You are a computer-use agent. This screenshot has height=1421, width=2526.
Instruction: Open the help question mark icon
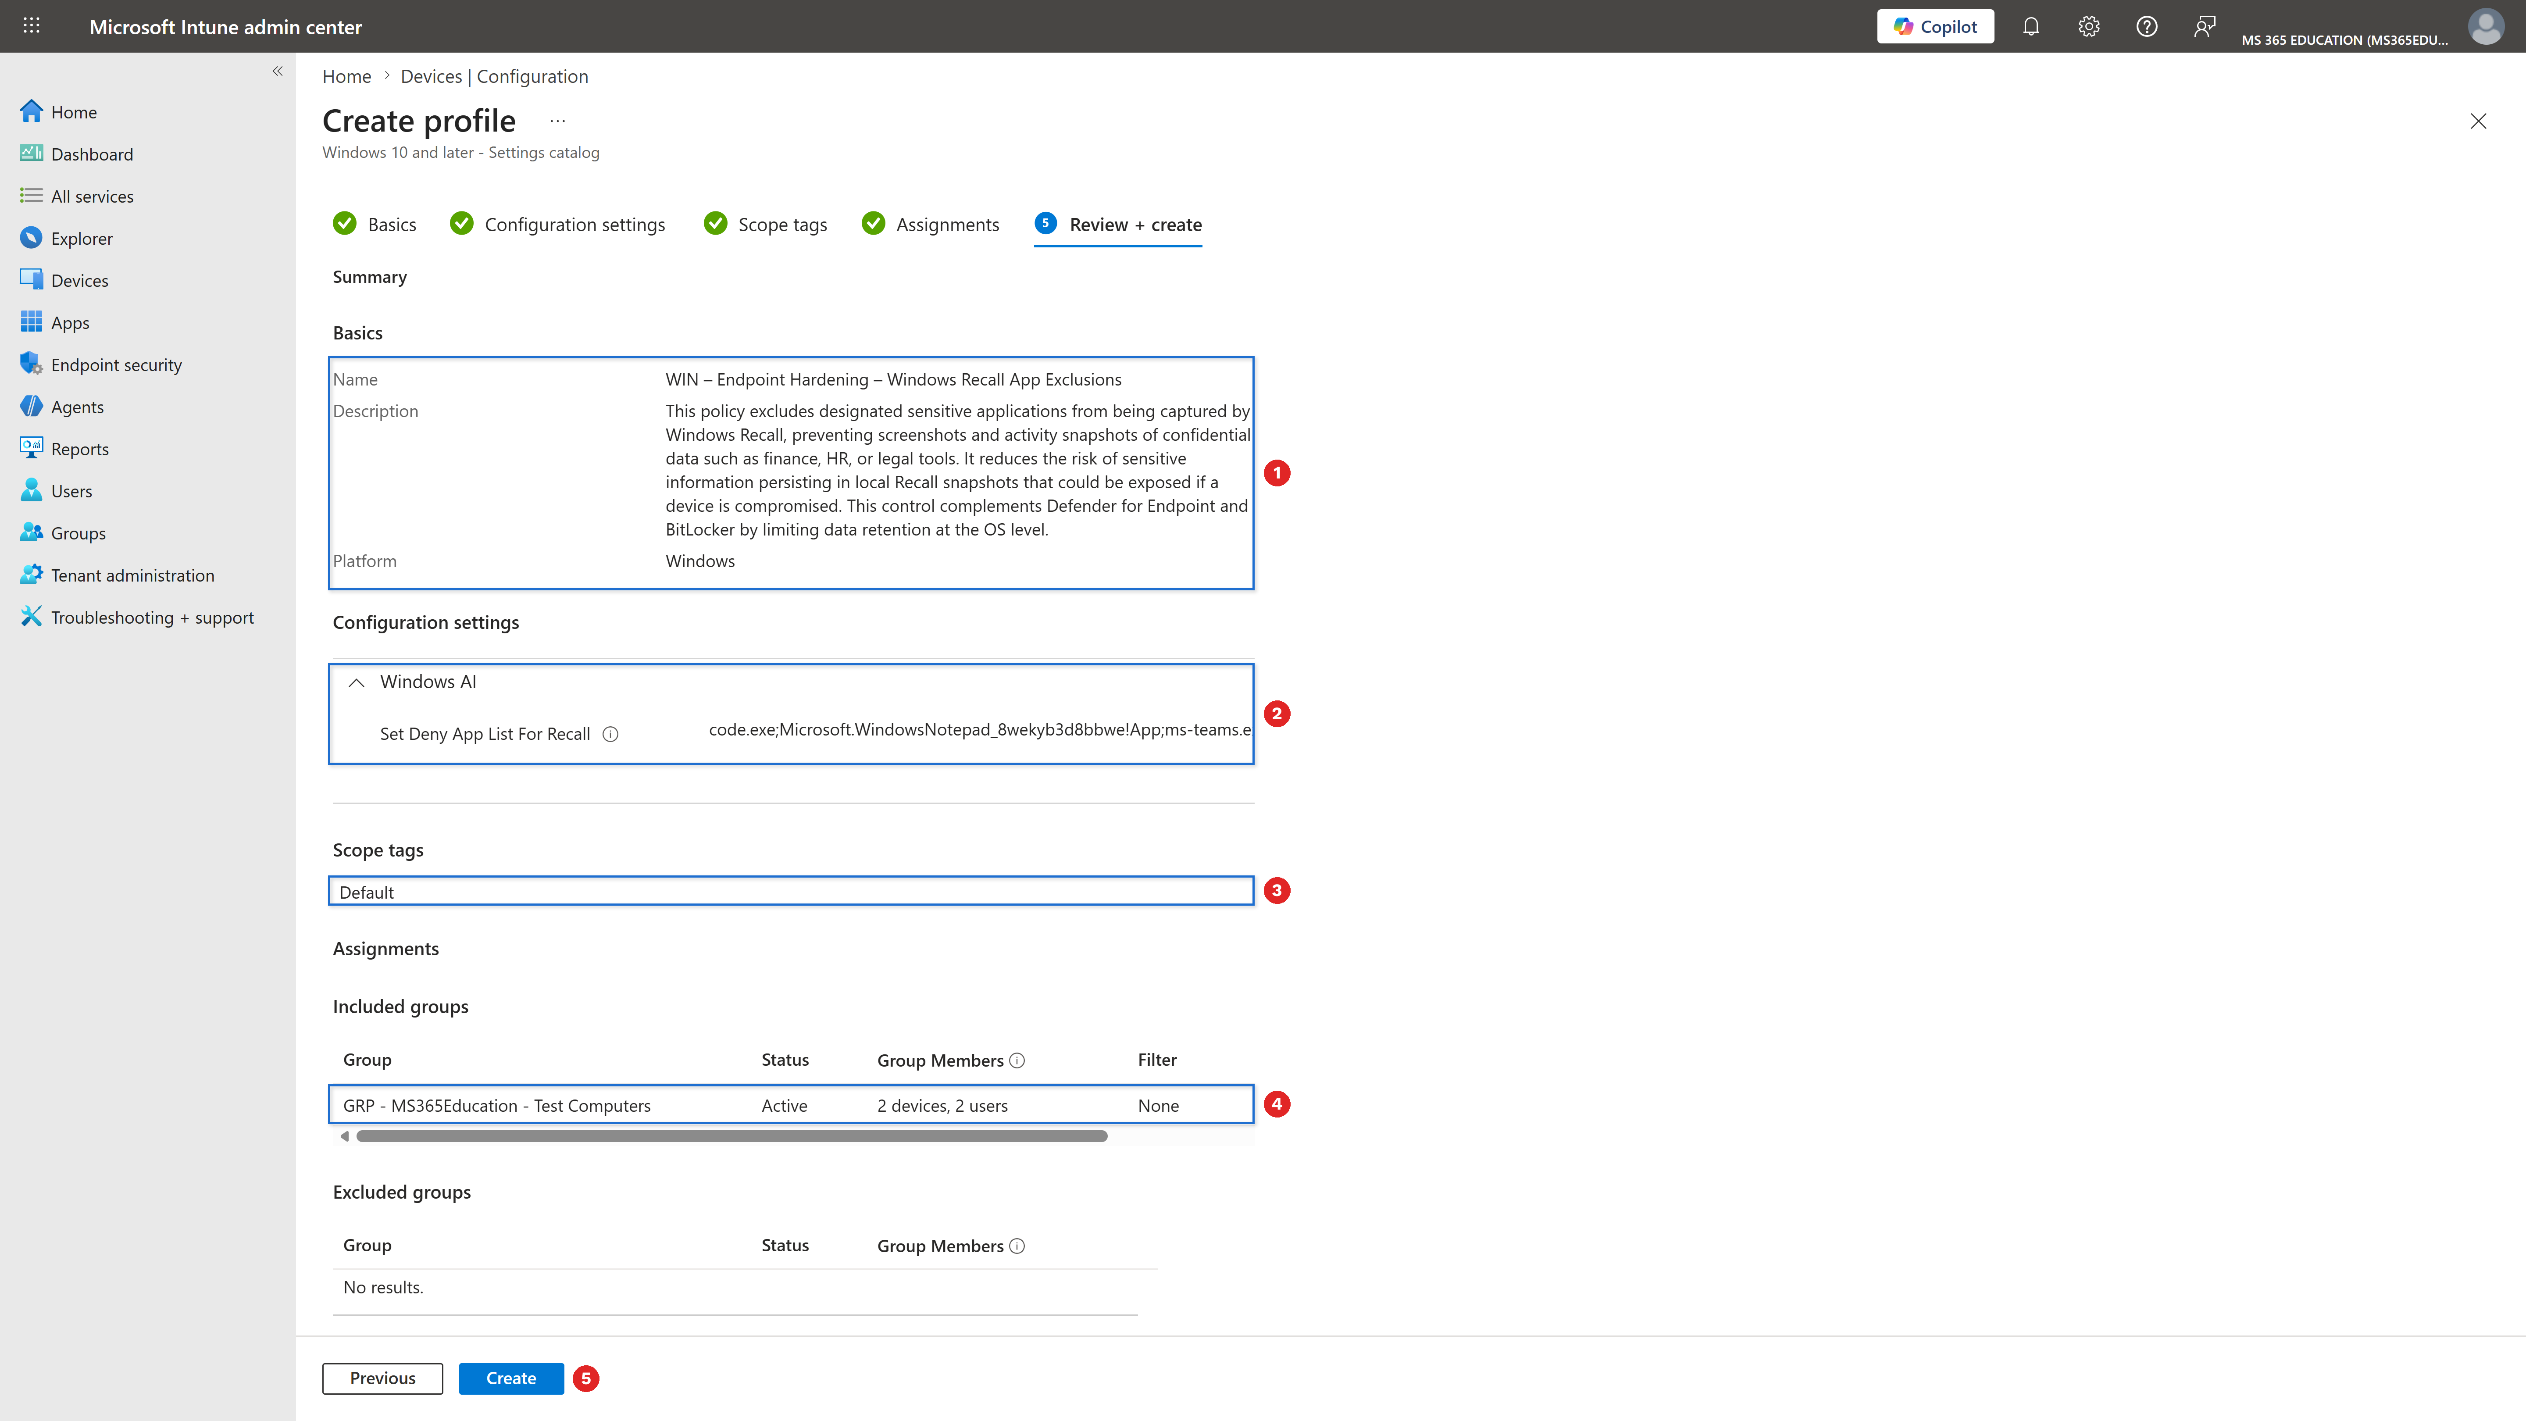click(x=2147, y=26)
